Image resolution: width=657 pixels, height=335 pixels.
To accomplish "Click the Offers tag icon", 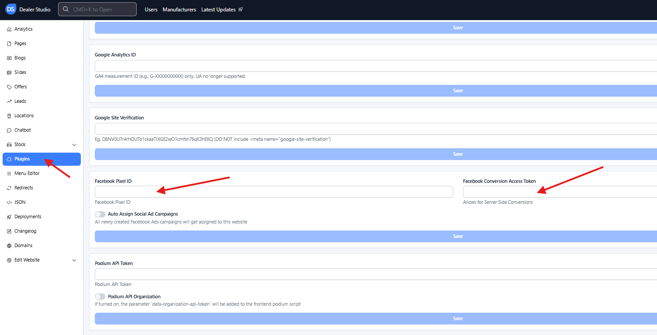I will point(10,87).
